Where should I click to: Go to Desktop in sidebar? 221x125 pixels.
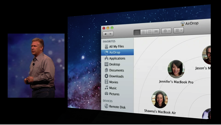pyautogui.click(x=117, y=64)
